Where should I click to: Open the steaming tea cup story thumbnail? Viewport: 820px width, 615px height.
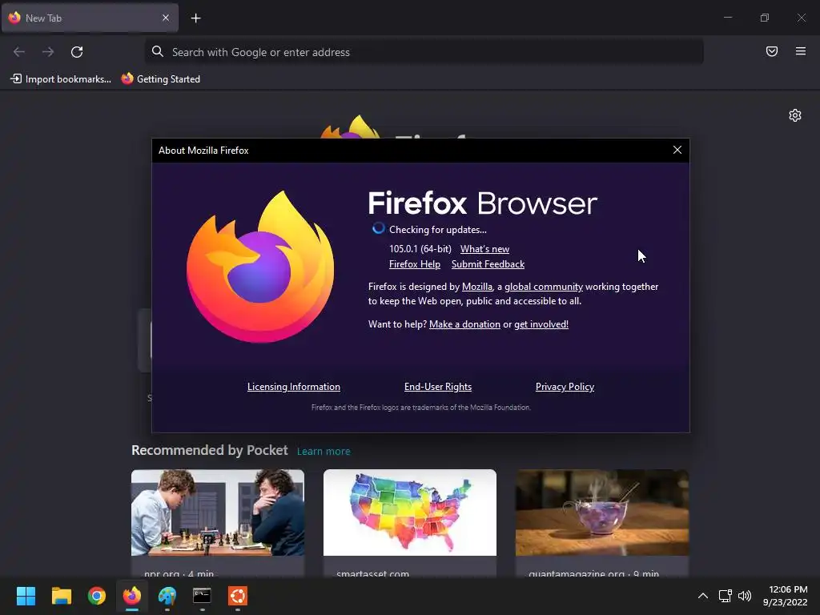[602, 512]
